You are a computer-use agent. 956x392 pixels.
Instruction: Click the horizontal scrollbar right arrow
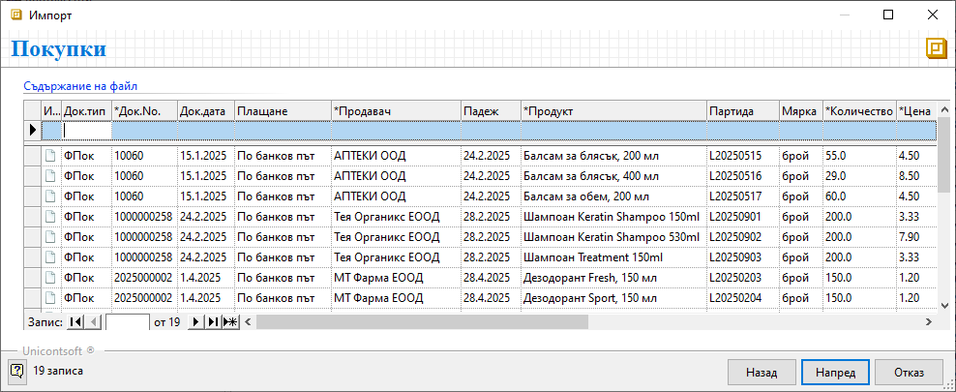pos(929,321)
